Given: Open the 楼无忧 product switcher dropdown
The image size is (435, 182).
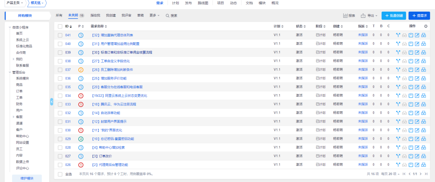Looking at the screenshot, I should tap(37, 3).
